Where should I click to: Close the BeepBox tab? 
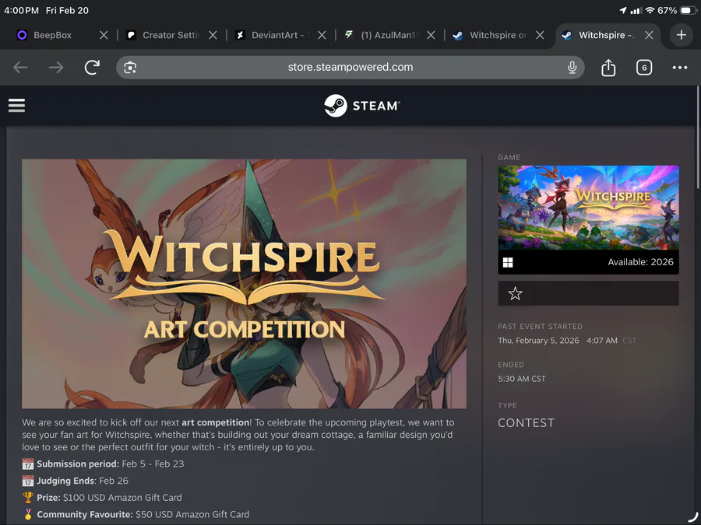coord(104,35)
